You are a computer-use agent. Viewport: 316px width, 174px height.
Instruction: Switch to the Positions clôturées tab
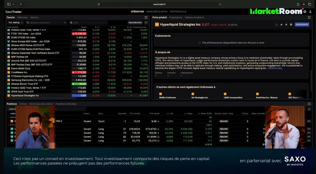coord(66,104)
